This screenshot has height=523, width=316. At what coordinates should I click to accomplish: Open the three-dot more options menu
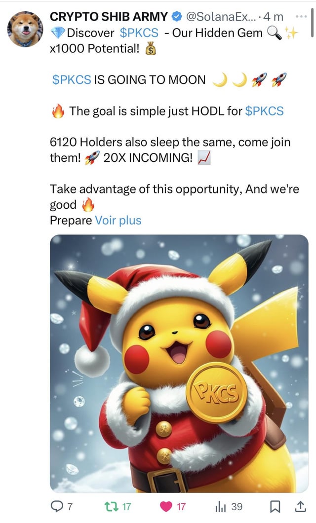(301, 16)
